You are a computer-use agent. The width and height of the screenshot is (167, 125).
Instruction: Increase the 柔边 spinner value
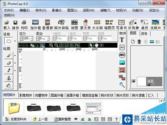[38, 37]
